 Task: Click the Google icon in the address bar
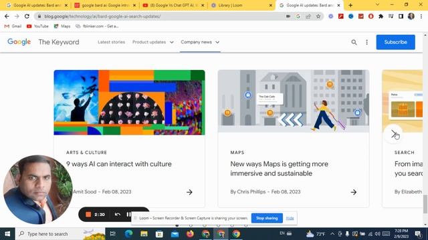[298, 16]
